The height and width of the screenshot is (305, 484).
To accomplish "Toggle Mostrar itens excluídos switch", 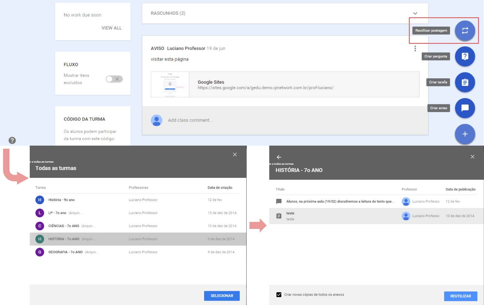I will coord(114,79).
